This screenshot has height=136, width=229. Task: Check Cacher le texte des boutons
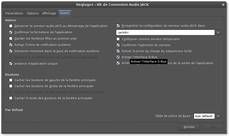coord(11,98)
